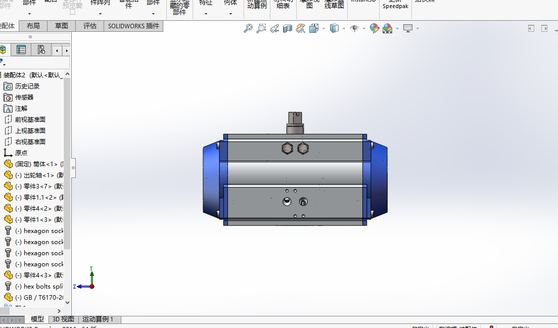The height and width of the screenshot is (328, 558).
Task: Open the tree filter funnel dropdown
Action: click(3, 63)
